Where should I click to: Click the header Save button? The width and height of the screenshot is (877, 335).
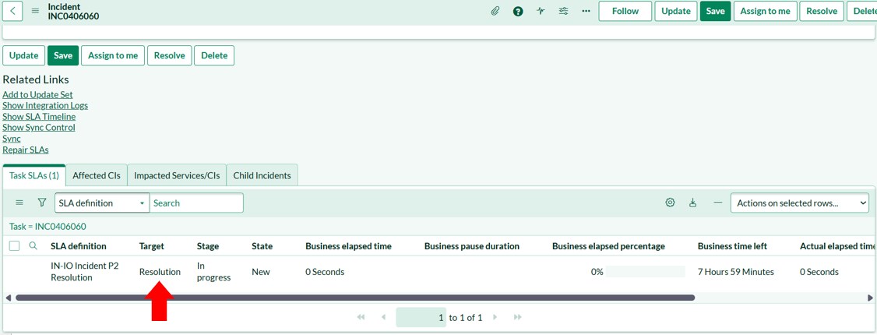coord(715,11)
